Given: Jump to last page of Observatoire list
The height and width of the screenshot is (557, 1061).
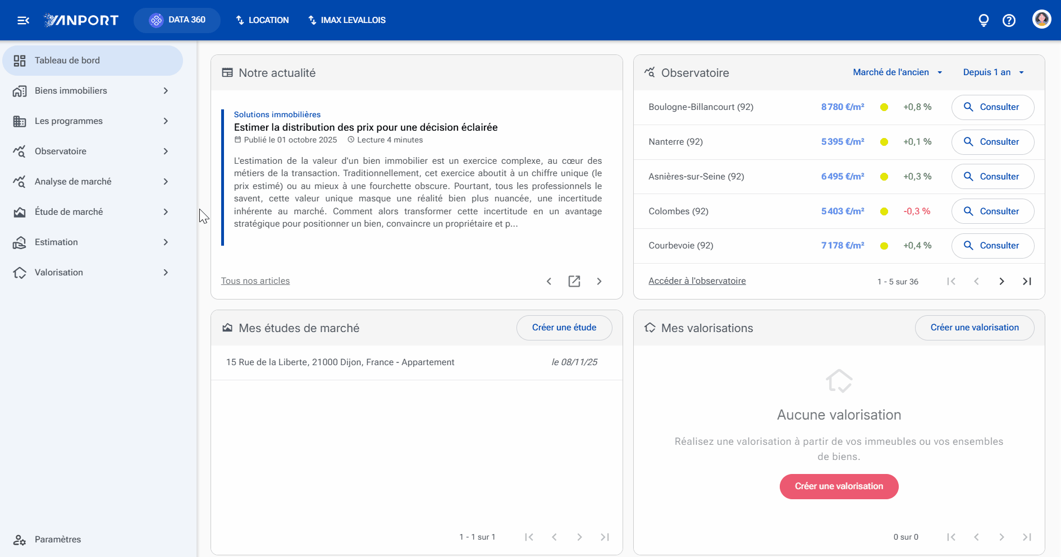Looking at the screenshot, I should tap(1027, 281).
